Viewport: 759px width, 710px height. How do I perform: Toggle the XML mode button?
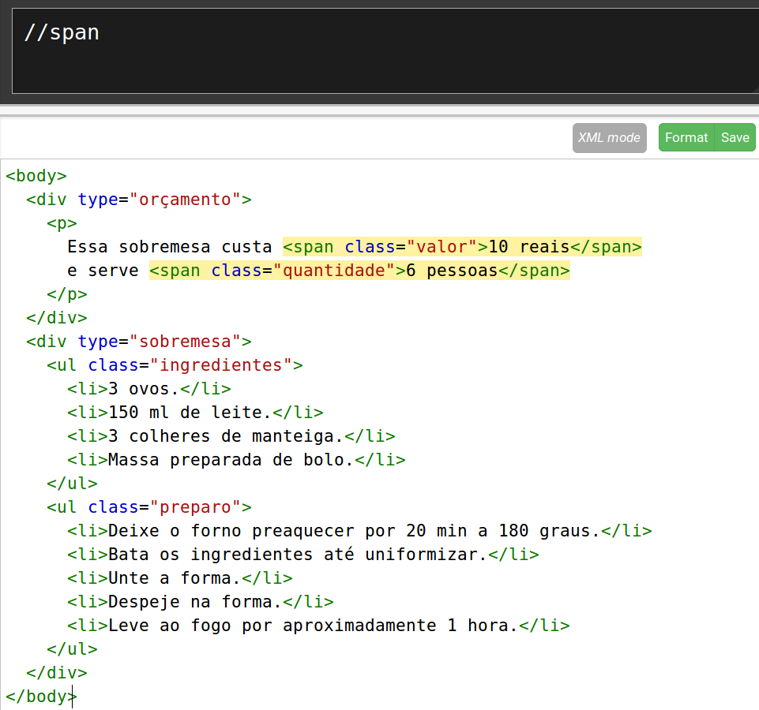609,137
